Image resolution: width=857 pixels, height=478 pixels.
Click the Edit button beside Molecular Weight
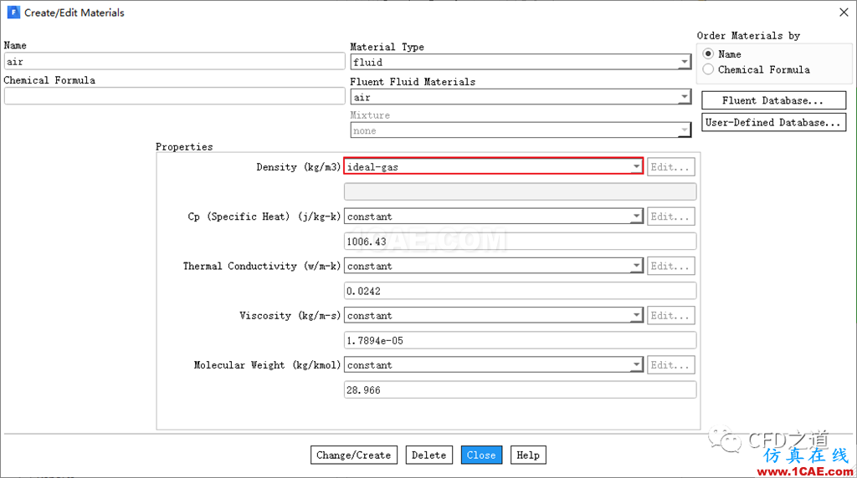click(x=670, y=365)
